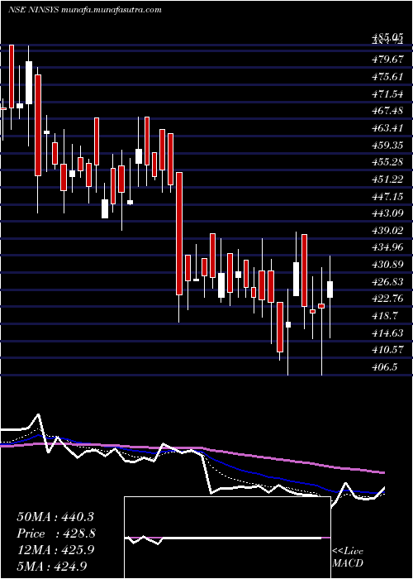The width and height of the screenshot is (413, 579).
Task: Click the 479.67 price axis label
Action: tap(387, 59)
